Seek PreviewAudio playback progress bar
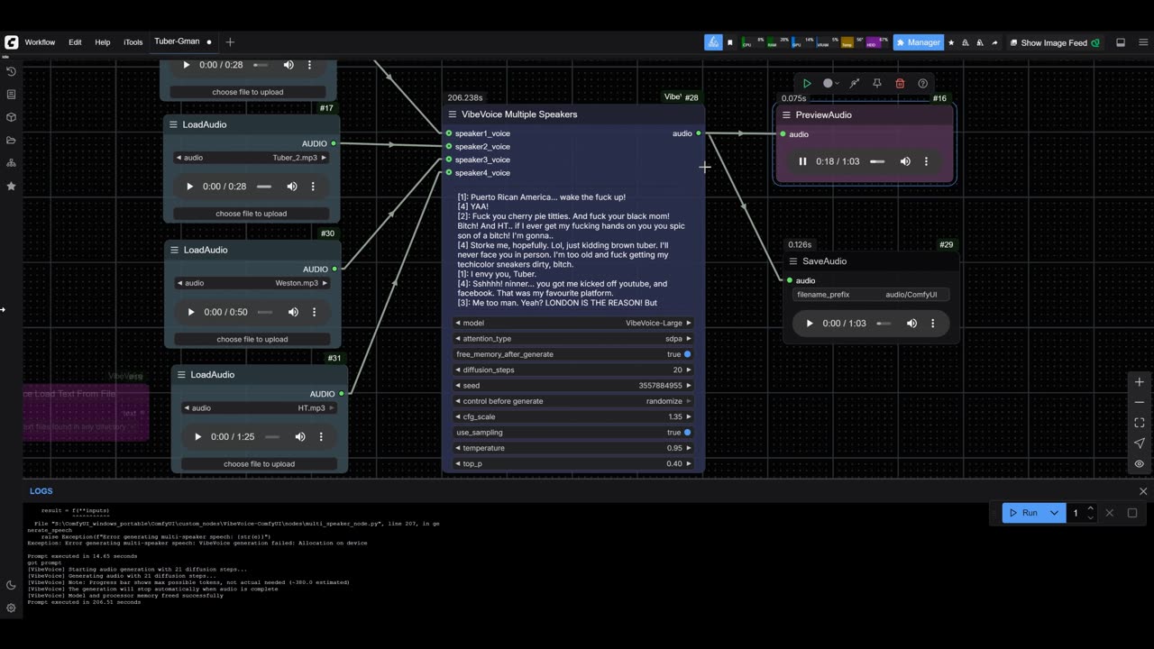Image resolution: width=1154 pixels, height=649 pixels. click(x=877, y=161)
